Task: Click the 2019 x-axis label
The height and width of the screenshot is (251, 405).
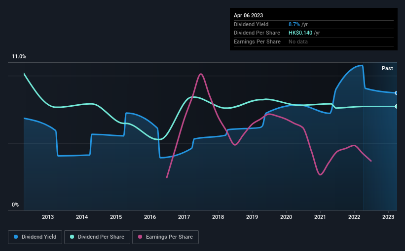Action: 252,217
